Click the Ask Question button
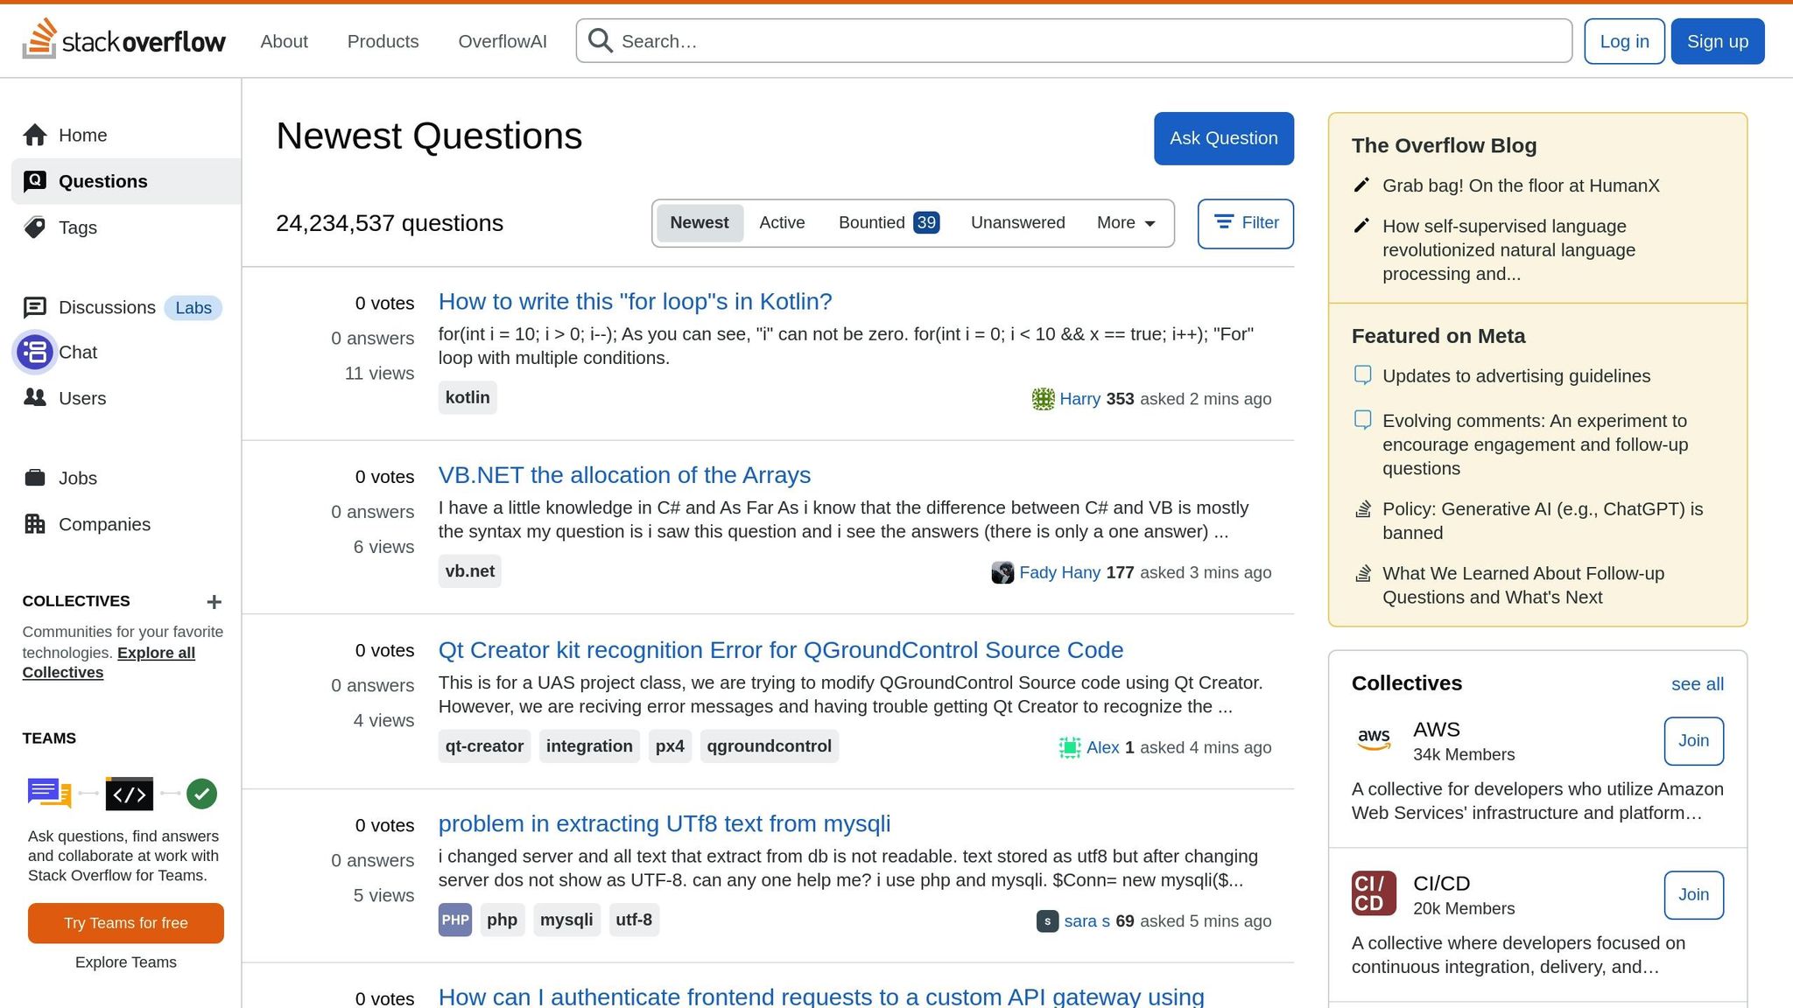Screen dimensions: 1793x1008 1223,137
